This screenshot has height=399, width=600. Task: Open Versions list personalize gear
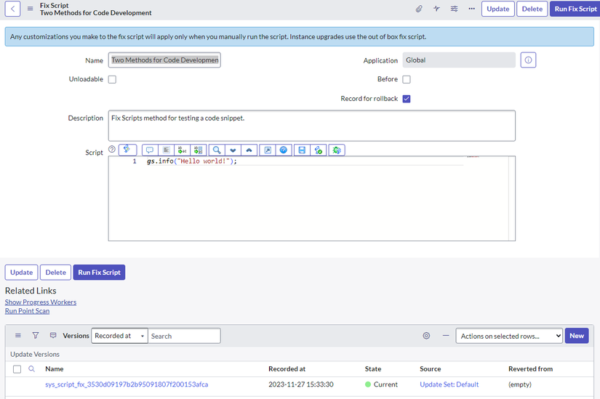[426, 336]
